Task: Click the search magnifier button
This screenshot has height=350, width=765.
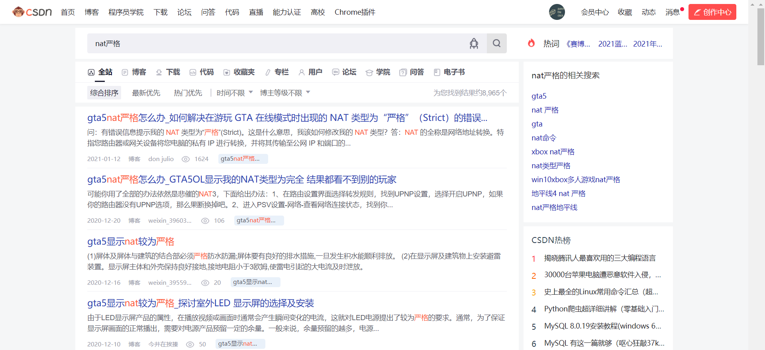Action: click(x=496, y=43)
